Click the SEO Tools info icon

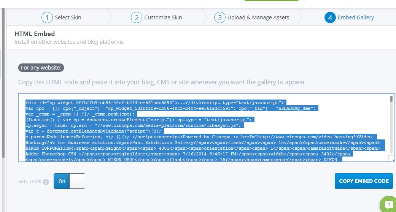coord(46,182)
